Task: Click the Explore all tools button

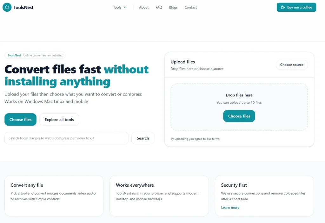Action: coord(59,120)
